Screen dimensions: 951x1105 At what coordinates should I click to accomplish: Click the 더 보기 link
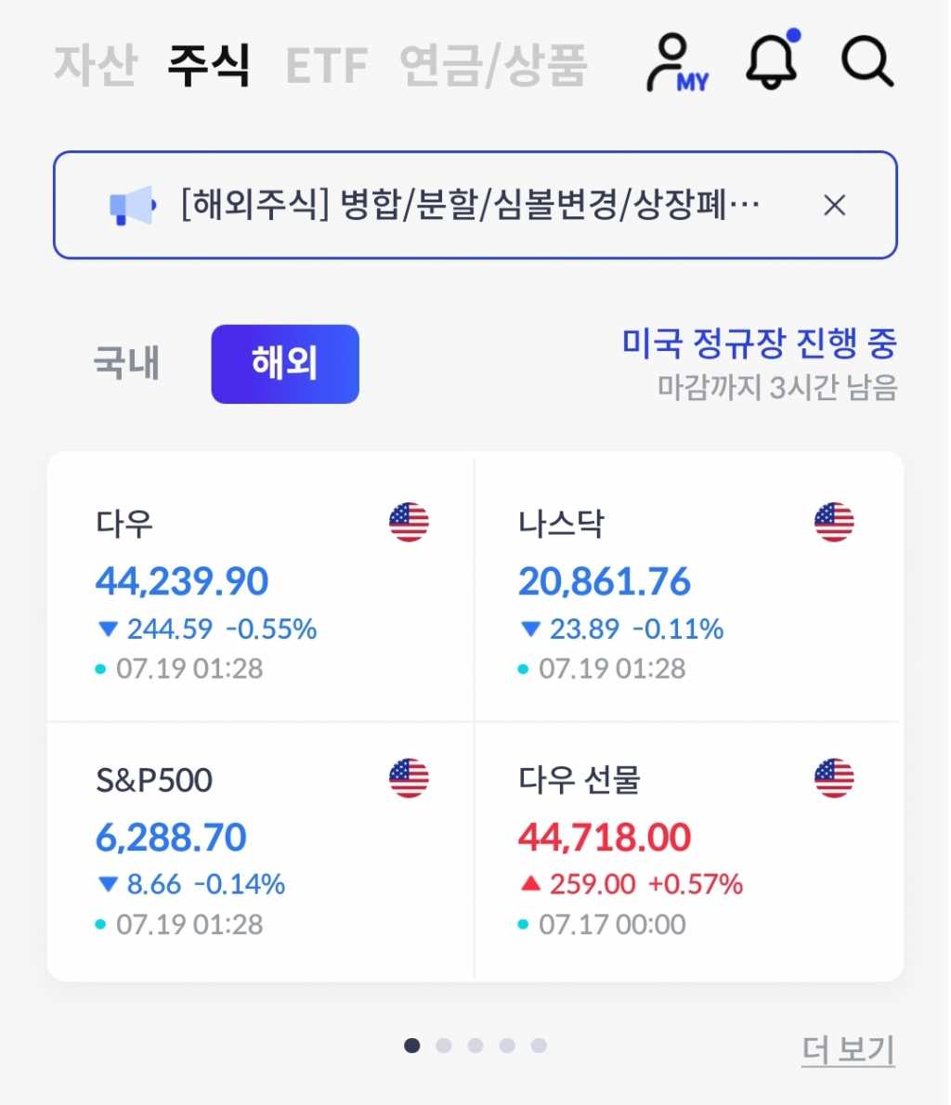click(x=848, y=1050)
